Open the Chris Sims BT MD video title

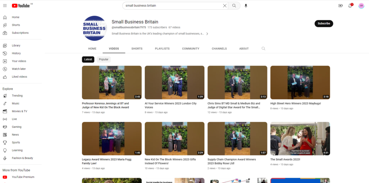(234, 105)
